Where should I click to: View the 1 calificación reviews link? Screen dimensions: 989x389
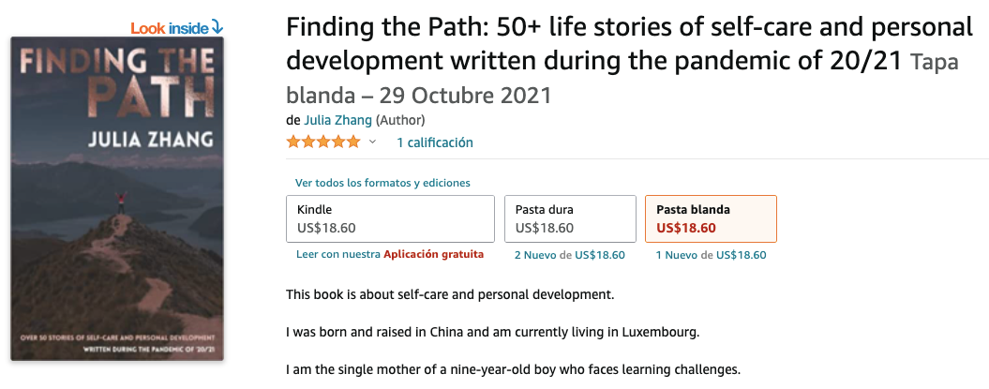coord(434,142)
